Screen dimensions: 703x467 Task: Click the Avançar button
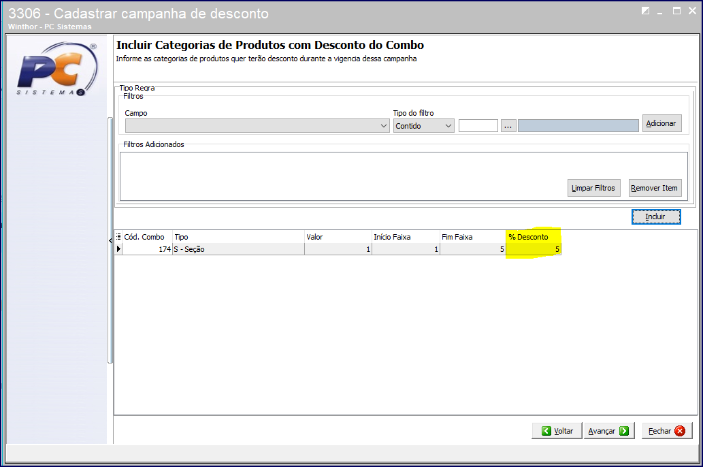coord(609,431)
